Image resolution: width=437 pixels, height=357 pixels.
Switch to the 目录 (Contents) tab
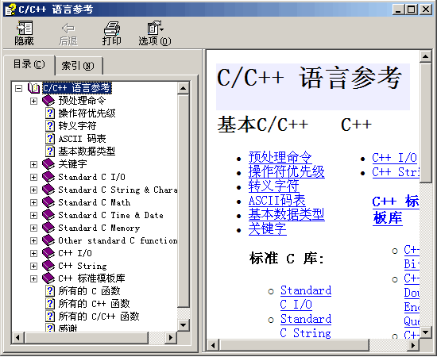29,64
